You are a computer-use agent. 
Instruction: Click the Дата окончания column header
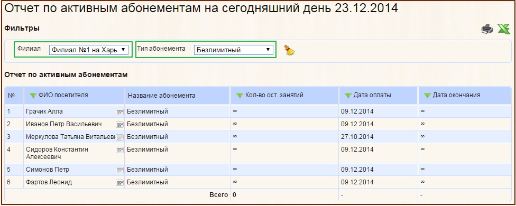(x=465, y=96)
